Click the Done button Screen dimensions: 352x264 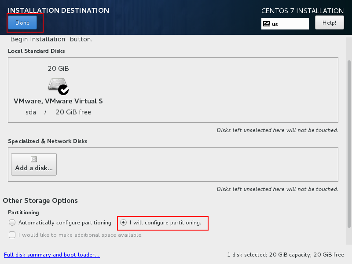point(22,23)
